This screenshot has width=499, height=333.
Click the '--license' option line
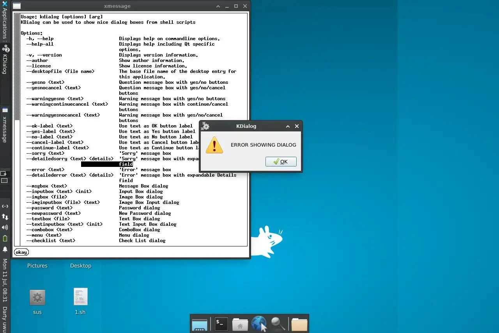39,66
